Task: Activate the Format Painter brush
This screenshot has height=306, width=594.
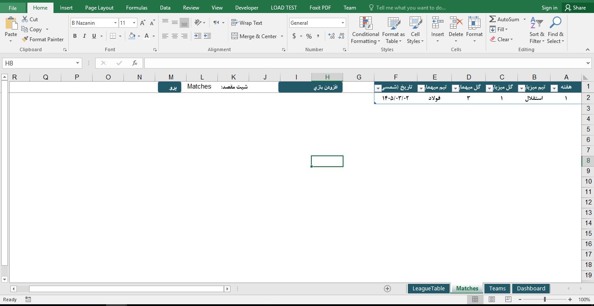Action: [x=25, y=39]
